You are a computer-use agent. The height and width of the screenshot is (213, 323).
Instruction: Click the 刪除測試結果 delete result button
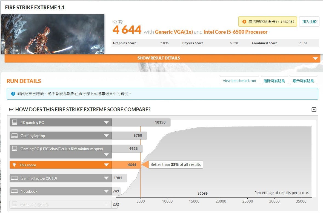(274, 81)
